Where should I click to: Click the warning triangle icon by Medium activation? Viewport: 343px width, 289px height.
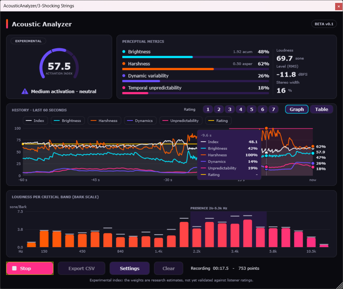[x=25, y=91]
